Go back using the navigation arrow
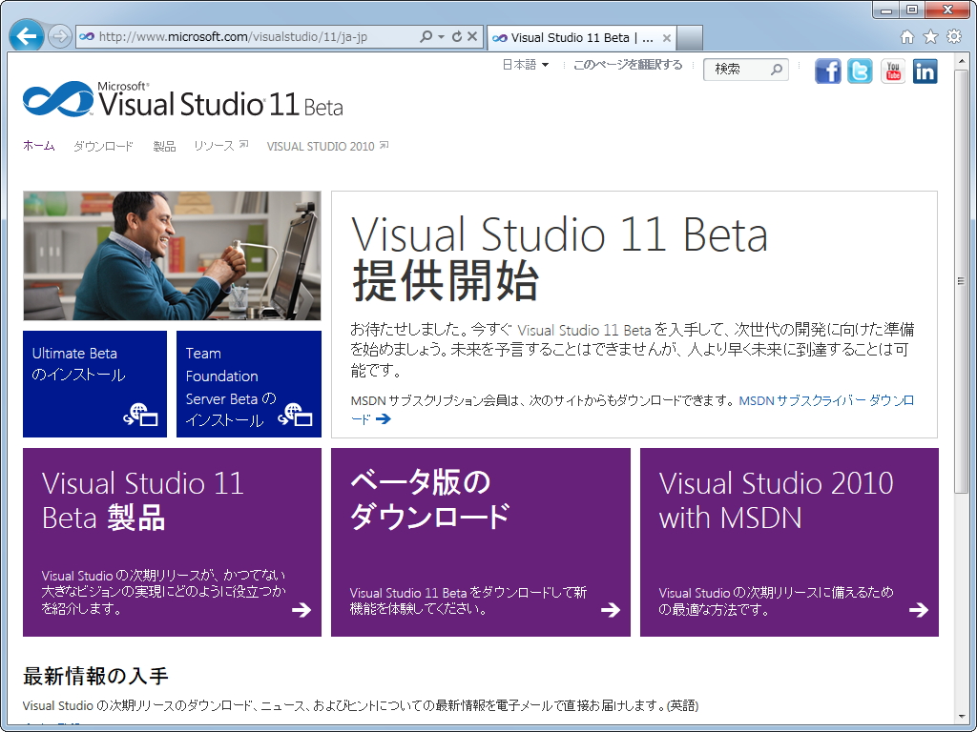 [x=26, y=35]
